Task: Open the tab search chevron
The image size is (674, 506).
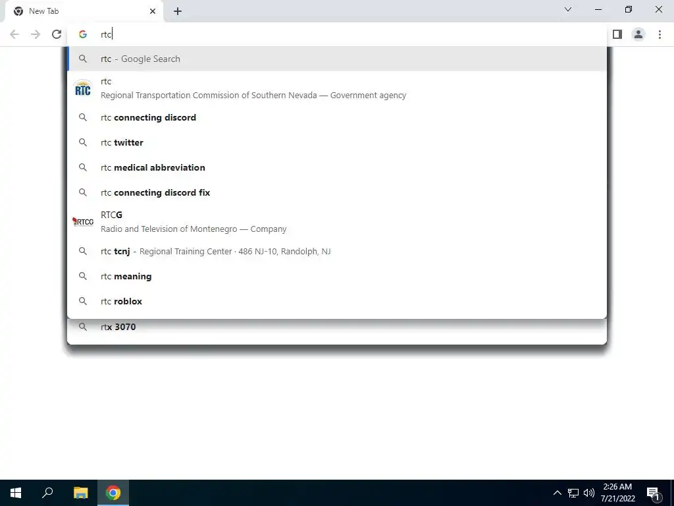Action: point(568,9)
